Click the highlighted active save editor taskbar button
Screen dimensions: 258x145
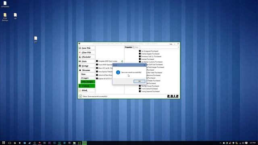pos(84,143)
